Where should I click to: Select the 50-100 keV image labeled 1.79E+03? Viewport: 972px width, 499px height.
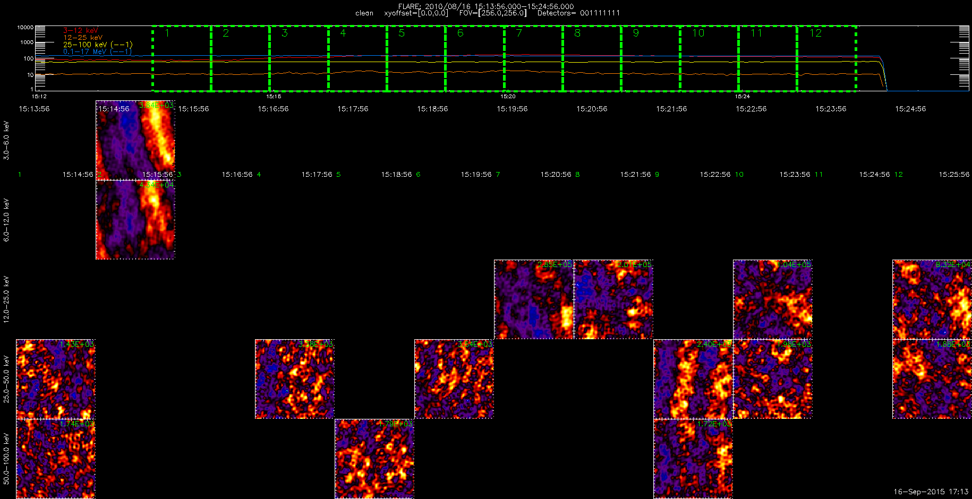(x=374, y=459)
